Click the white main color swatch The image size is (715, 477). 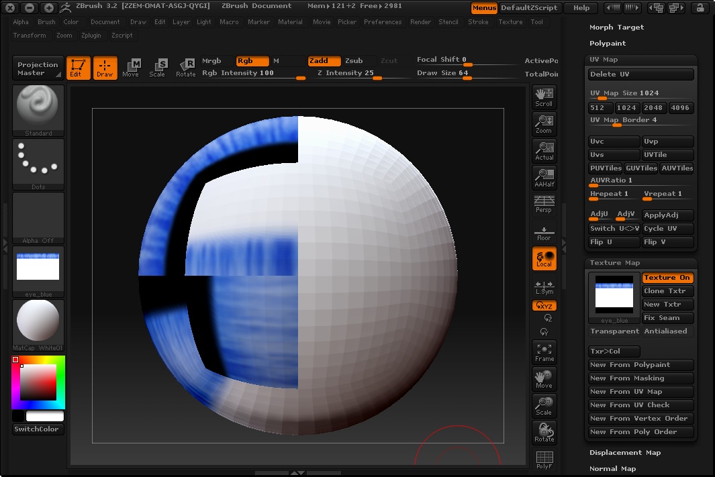coord(45,416)
